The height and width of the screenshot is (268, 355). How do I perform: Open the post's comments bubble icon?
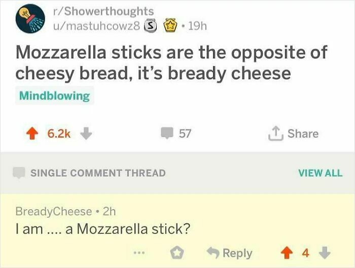pos(167,133)
